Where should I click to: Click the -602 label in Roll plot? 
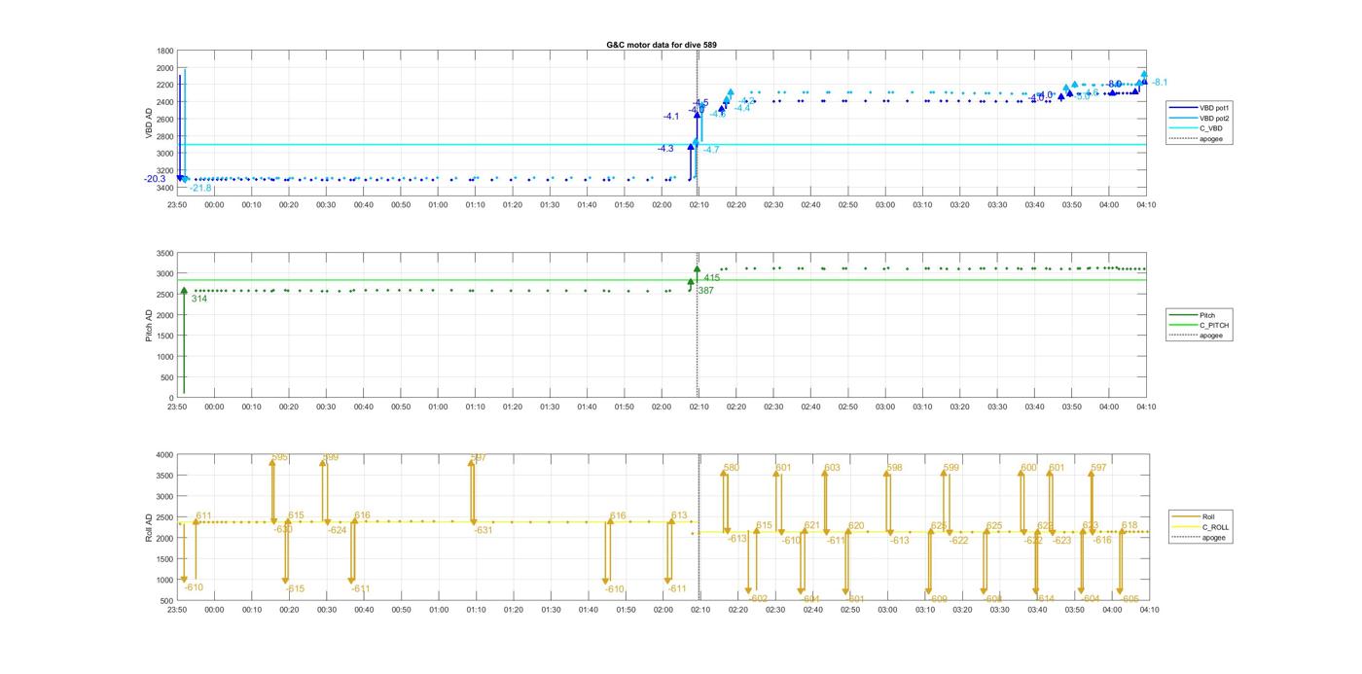pos(759,599)
